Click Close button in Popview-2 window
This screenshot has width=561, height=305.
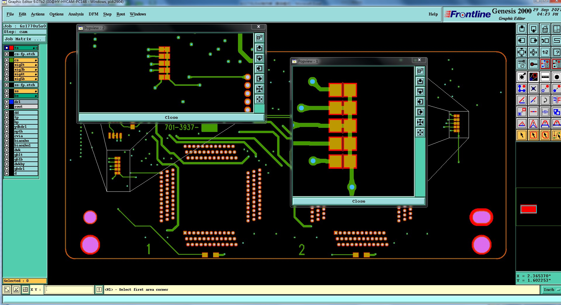171,117
